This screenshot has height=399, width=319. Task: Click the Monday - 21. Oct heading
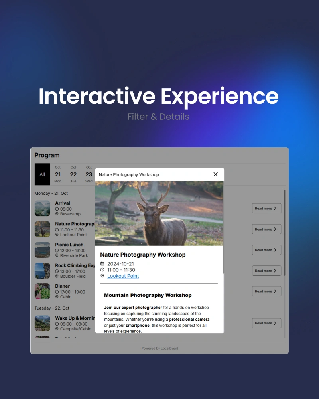(x=51, y=193)
